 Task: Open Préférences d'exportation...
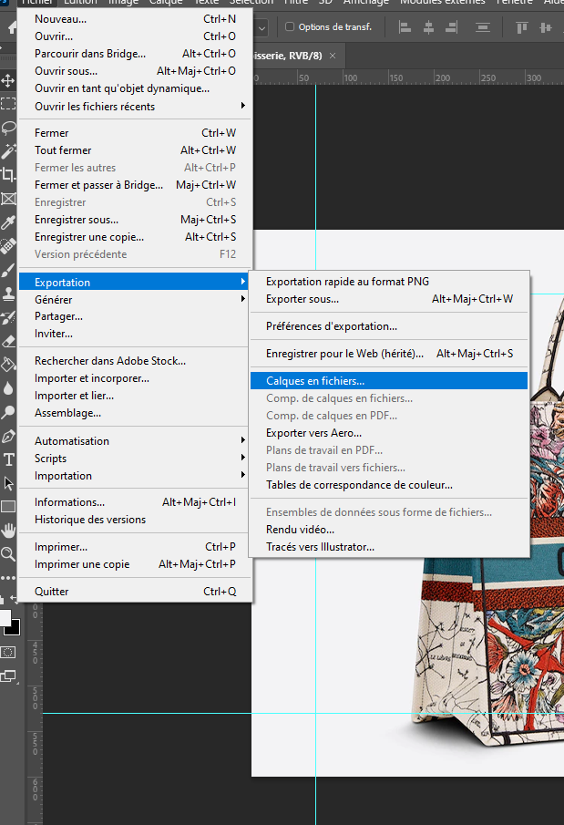pos(332,326)
